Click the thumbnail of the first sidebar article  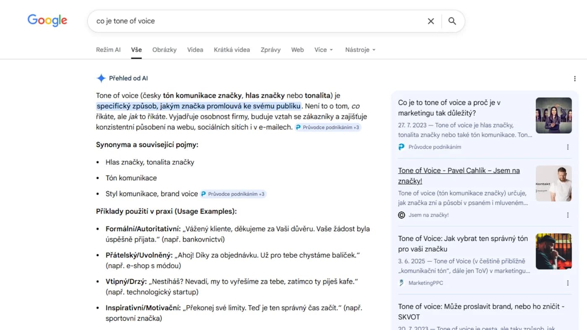pos(554,115)
